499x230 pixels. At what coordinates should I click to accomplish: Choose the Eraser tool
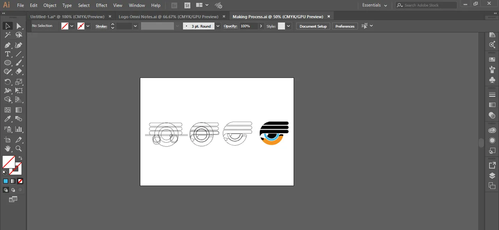click(x=18, y=72)
